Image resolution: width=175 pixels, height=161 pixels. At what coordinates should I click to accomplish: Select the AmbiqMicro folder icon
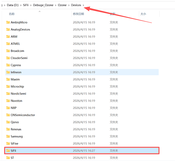(x=8, y=22)
